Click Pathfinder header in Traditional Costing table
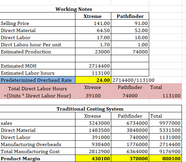 (130, 116)
